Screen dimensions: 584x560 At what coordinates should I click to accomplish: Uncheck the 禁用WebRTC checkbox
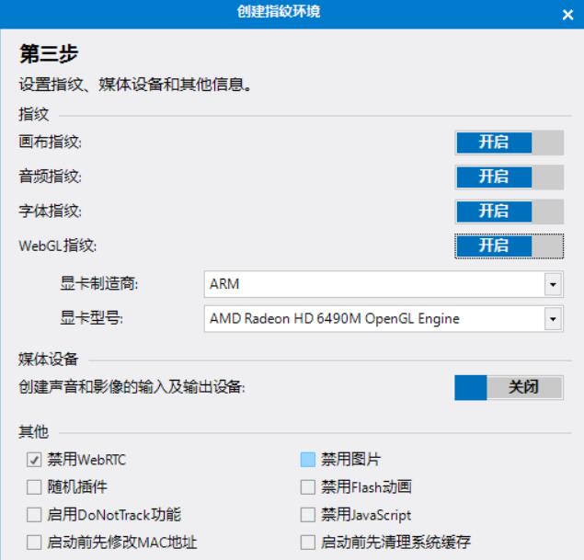tap(34, 460)
